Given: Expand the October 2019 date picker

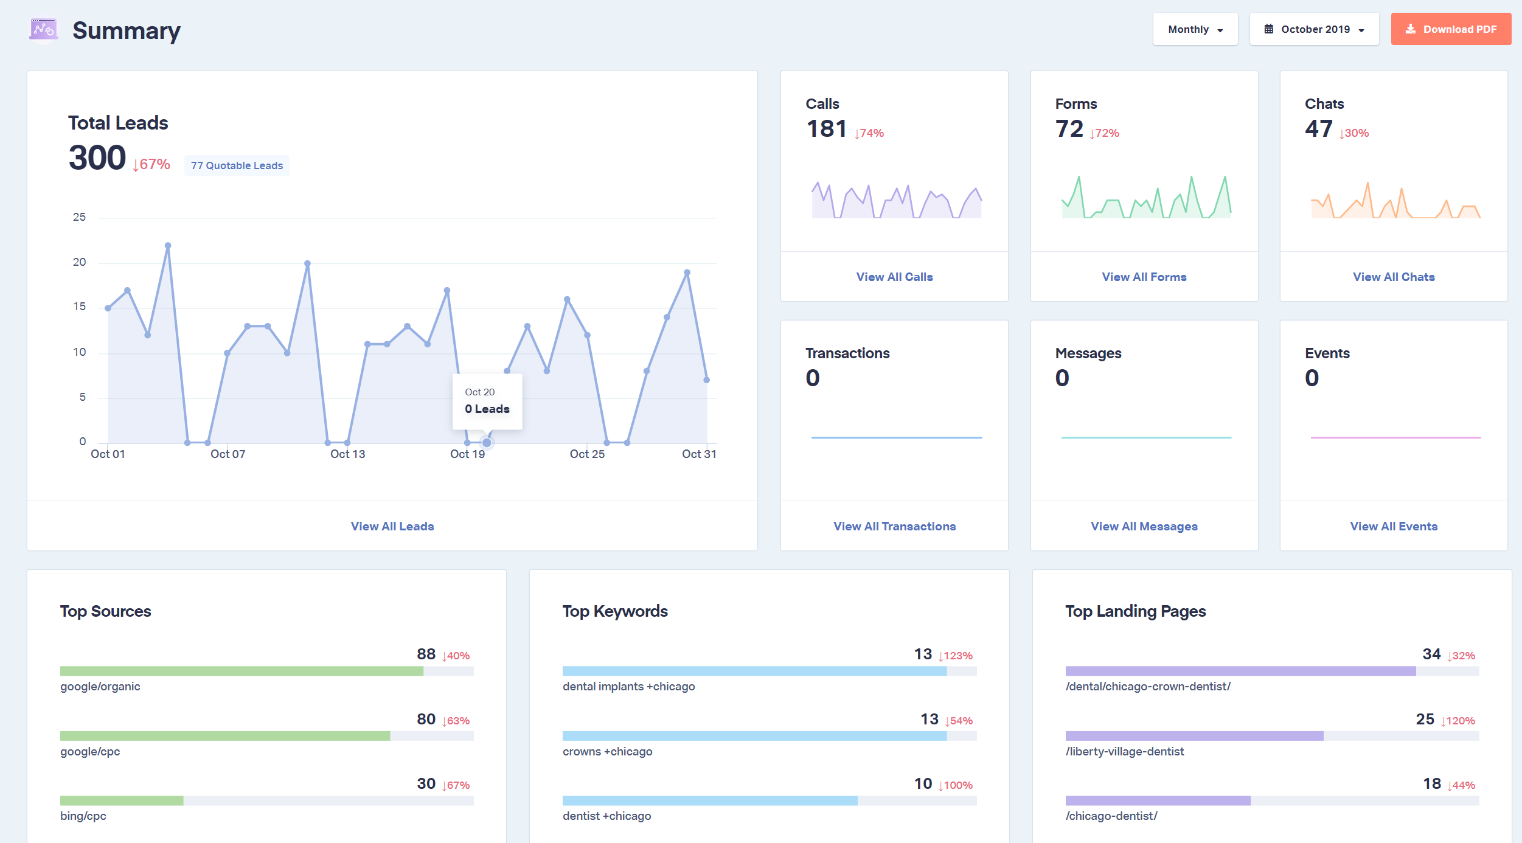Looking at the screenshot, I should [1314, 29].
